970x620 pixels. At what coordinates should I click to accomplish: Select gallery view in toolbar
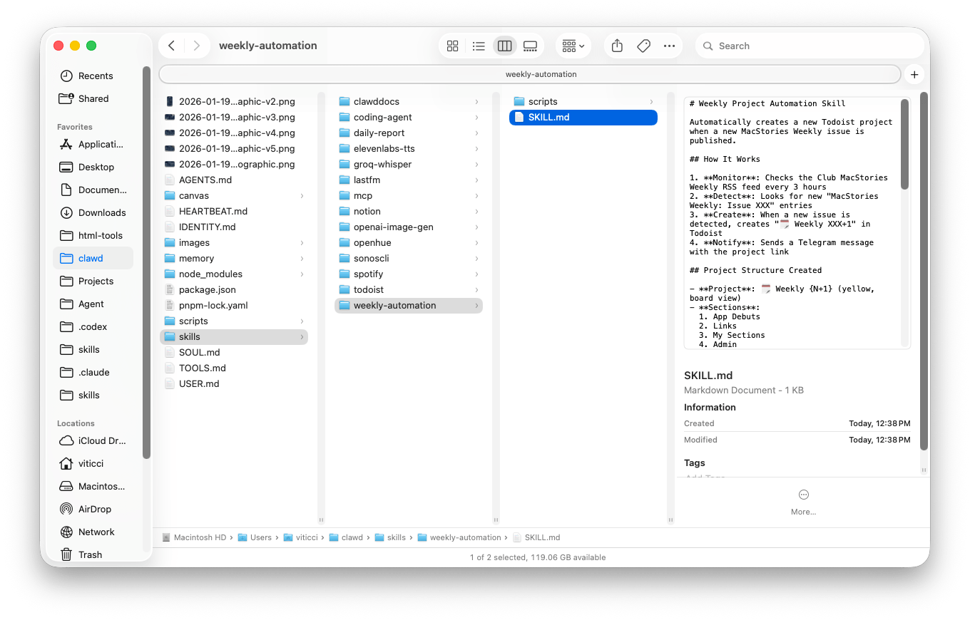coord(530,46)
